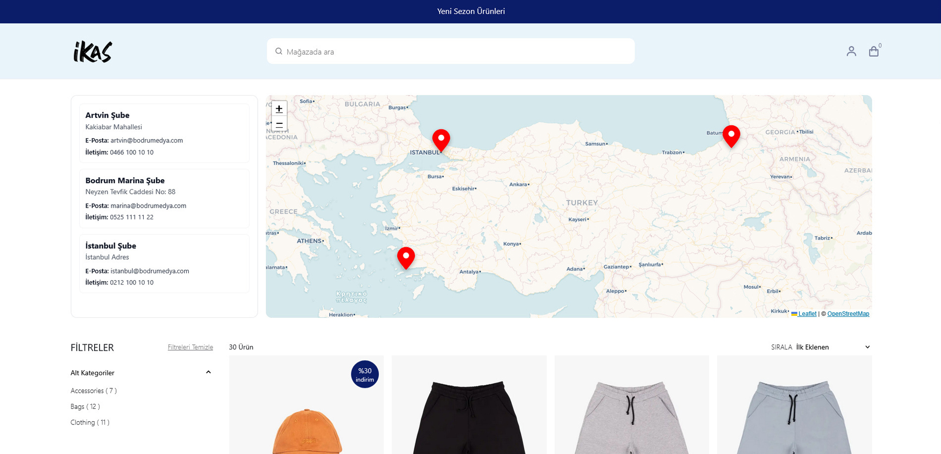Filter by Bags category
Viewport: 941px width, 454px height.
click(85, 406)
